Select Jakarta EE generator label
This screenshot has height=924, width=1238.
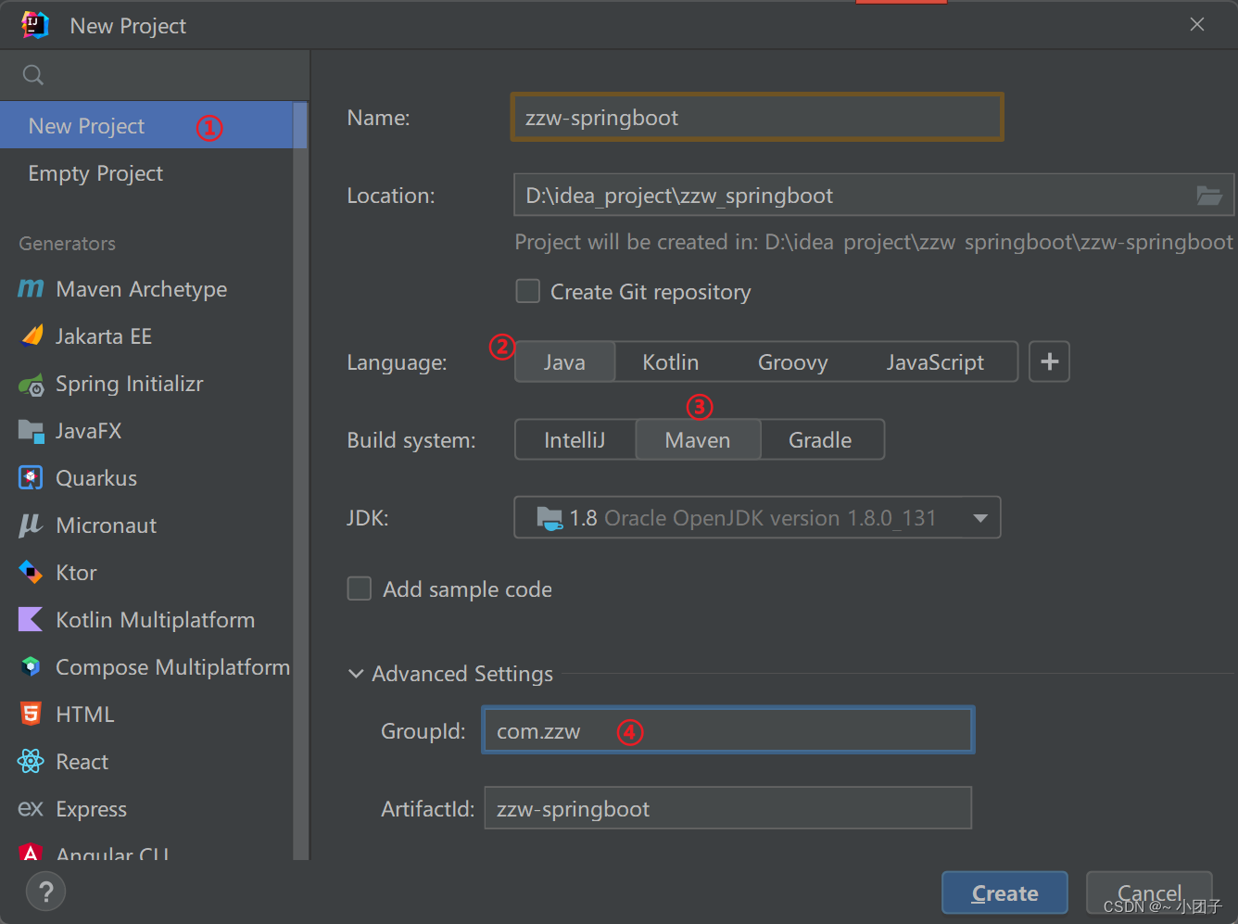104,336
